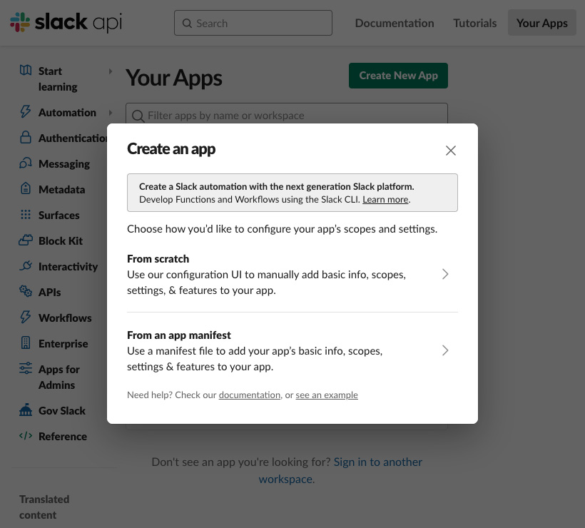The width and height of the screenshot is (585, 528).
Task: Click the Interactivity plug icon
Action: [x=26, y=265]
